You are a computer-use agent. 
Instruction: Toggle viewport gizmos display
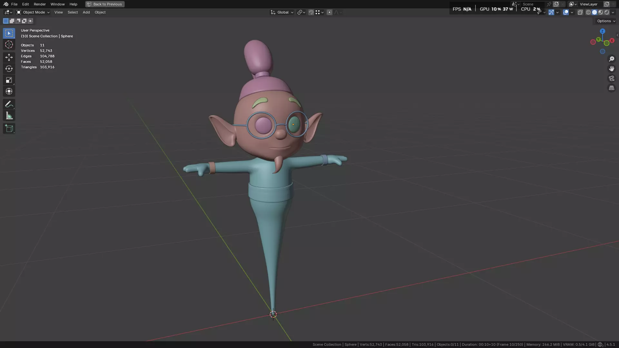pos(551,12)
